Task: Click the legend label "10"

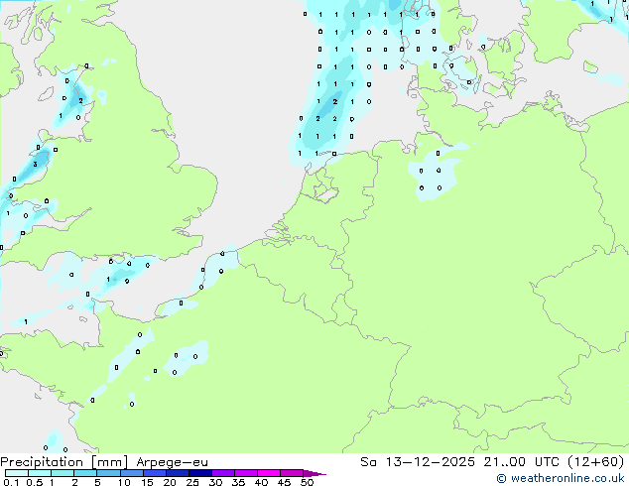Action: (124, 482)
